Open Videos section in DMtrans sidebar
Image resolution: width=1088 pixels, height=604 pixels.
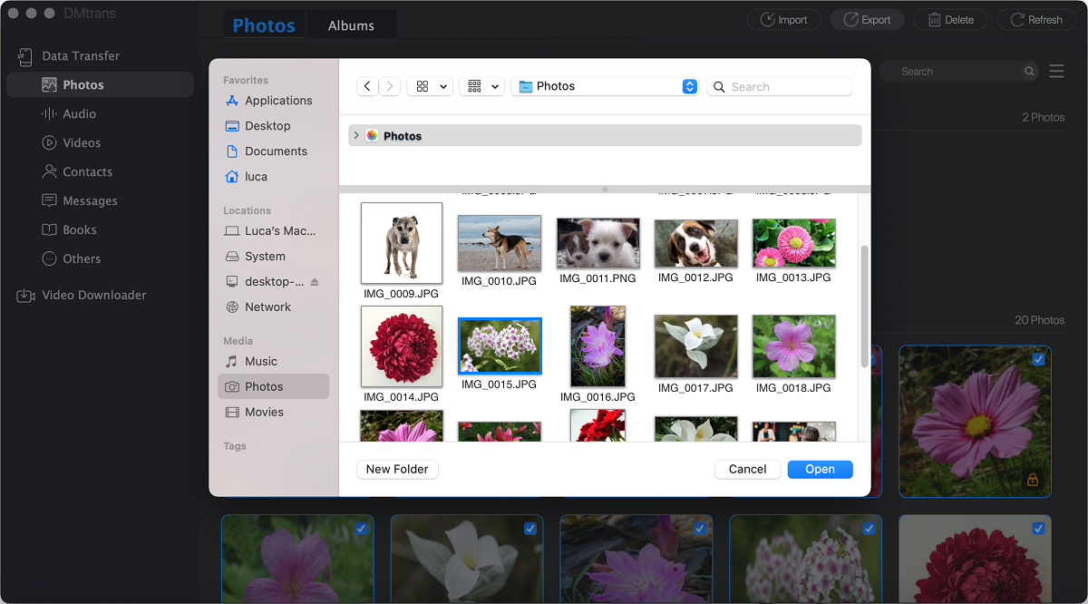click(x=70, y=142)
